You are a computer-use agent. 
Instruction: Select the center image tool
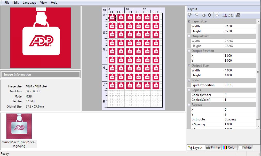(x=217, y=15)
